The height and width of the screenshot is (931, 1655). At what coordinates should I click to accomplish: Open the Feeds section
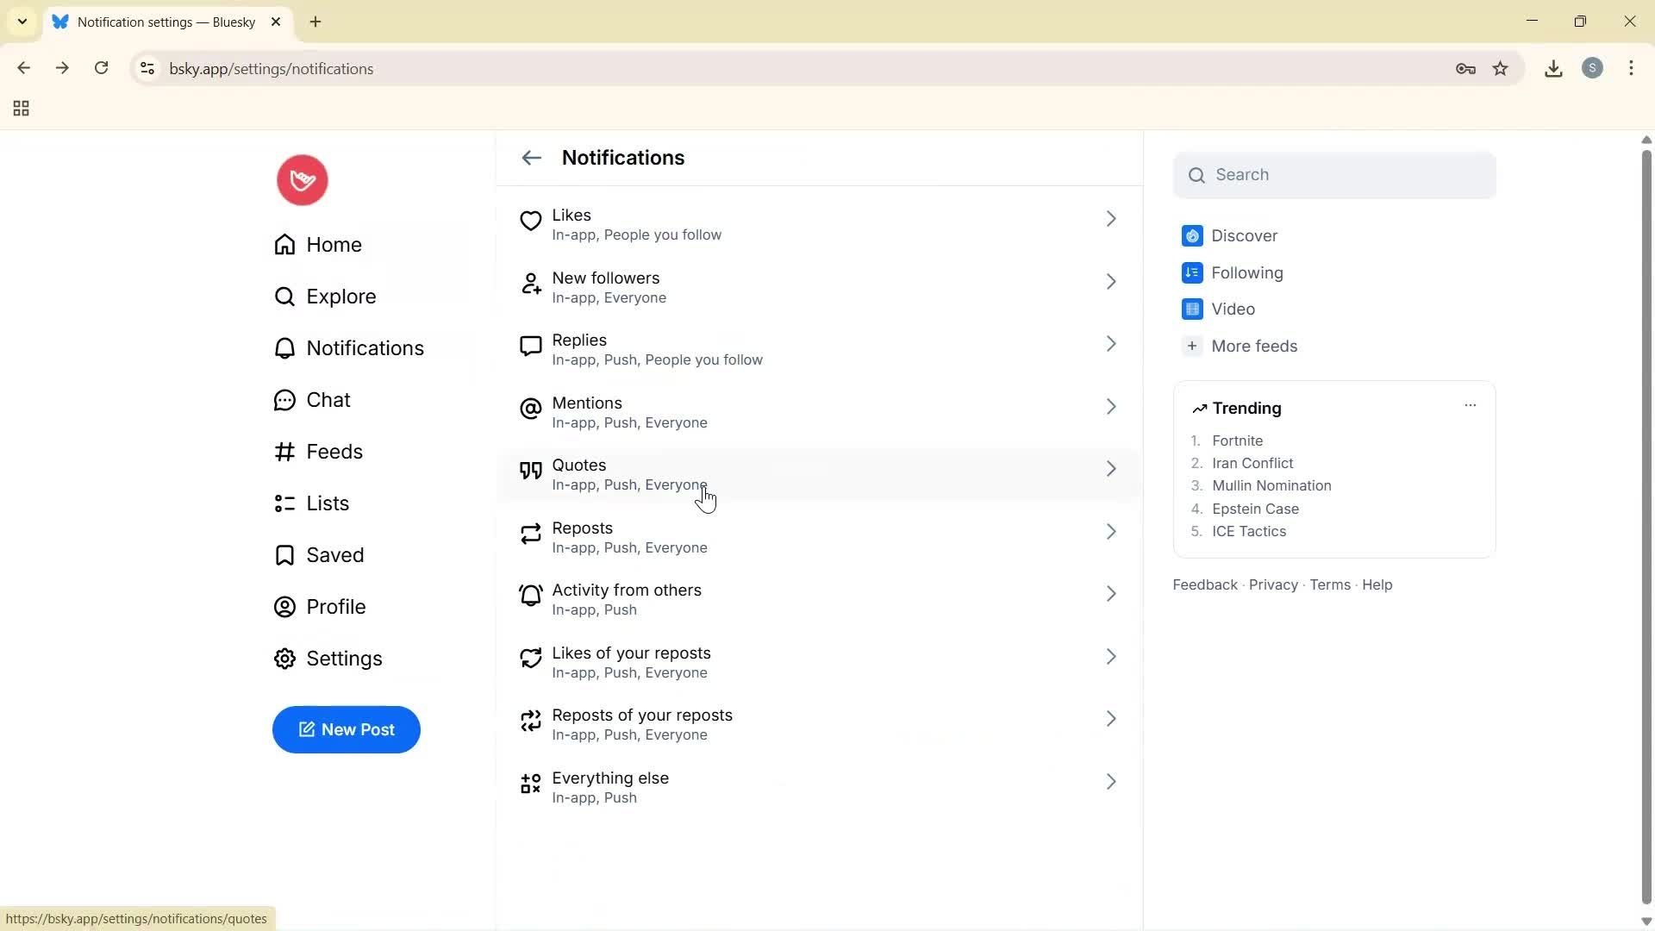(x=334, y=451)
